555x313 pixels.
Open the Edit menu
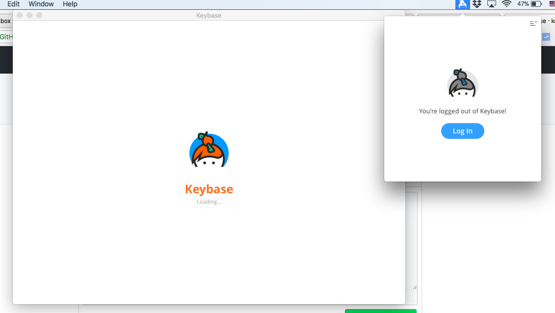13,4
